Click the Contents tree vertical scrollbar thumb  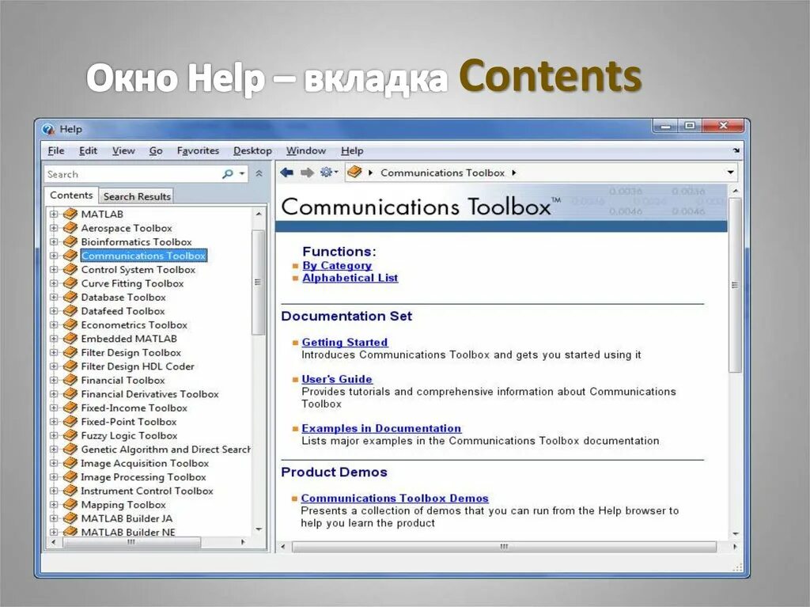pyautogui.click(x=258, y=283)
